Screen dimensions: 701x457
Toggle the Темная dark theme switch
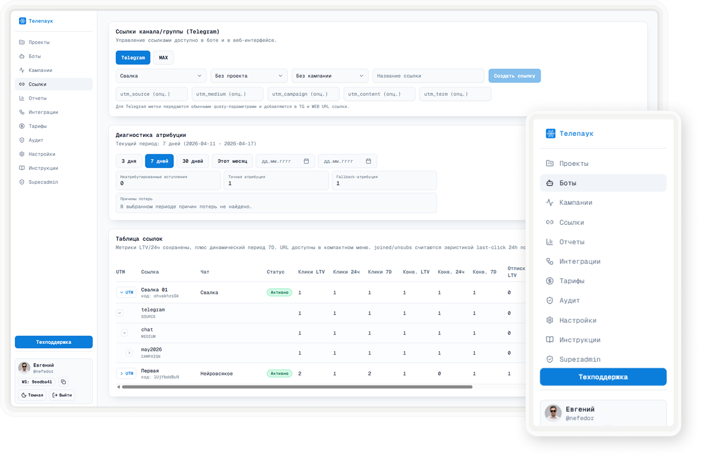click(x=32, y=395)
